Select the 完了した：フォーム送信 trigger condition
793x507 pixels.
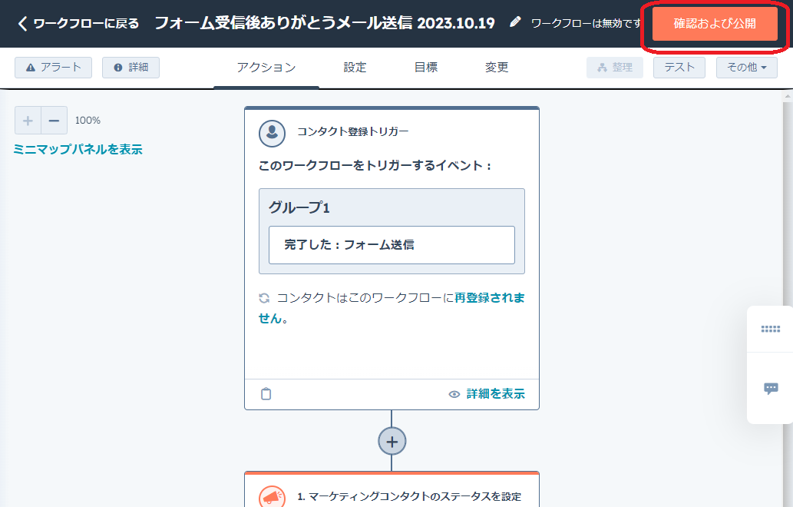tap(392, 245)
